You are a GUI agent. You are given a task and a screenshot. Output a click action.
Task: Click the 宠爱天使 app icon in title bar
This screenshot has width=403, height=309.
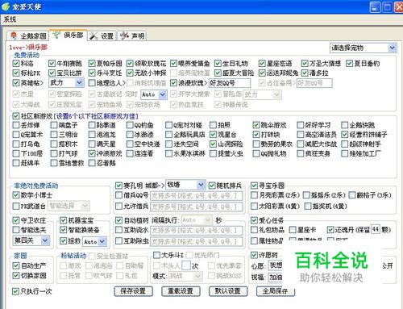click(6, 6)
